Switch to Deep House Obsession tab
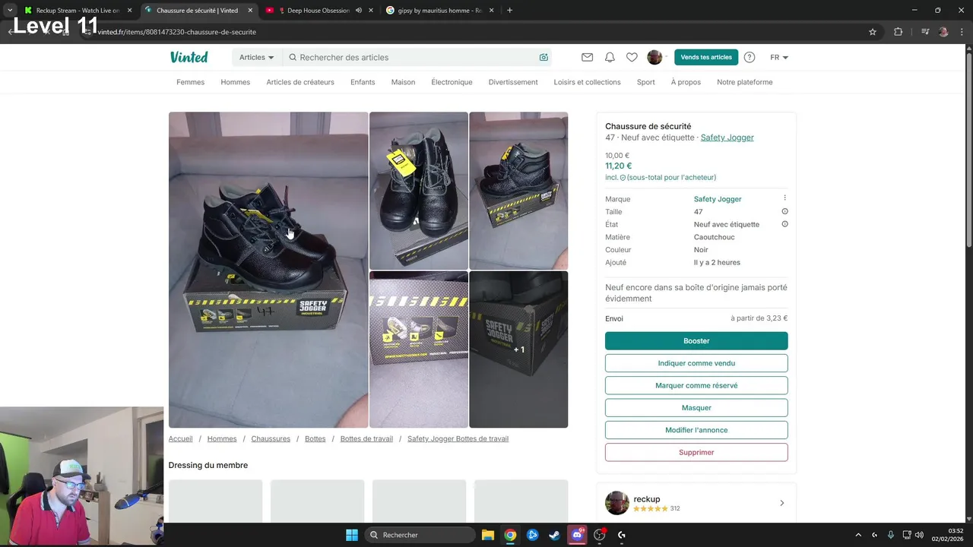 click(318, 11)
